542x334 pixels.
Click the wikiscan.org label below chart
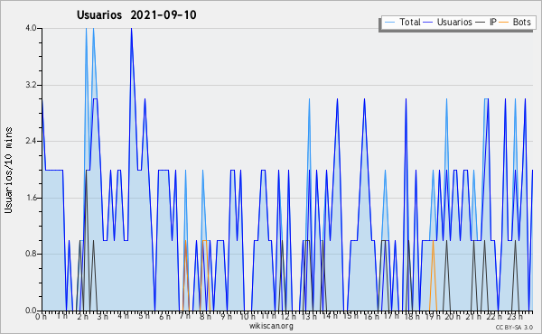tap(271, 326)
